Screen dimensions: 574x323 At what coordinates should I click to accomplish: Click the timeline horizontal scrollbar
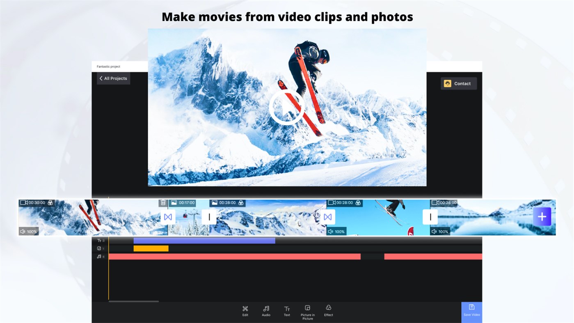click(133, 300)
